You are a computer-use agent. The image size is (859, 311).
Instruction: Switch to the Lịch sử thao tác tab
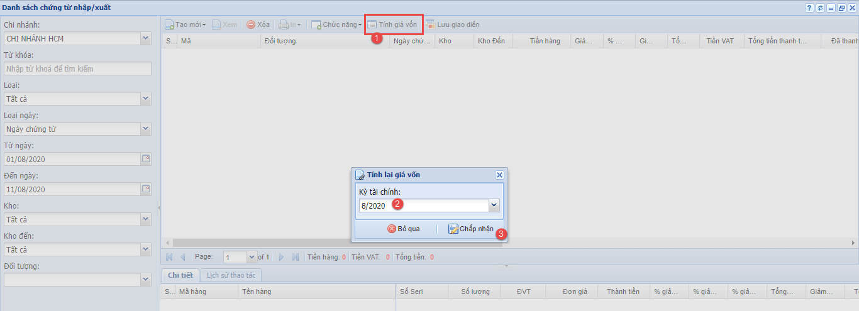pos(231,275)
